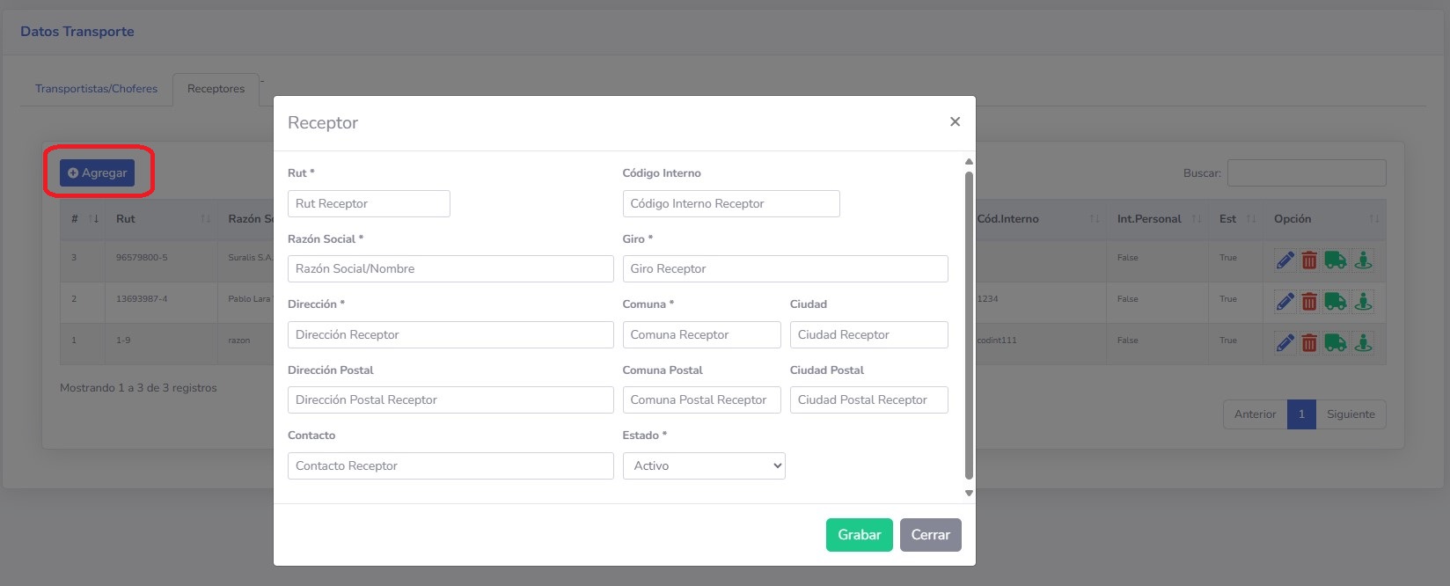The image size is (1450, 586).
Task: Sort by Int.Personal column arrows
Action: pos(1196,219)
